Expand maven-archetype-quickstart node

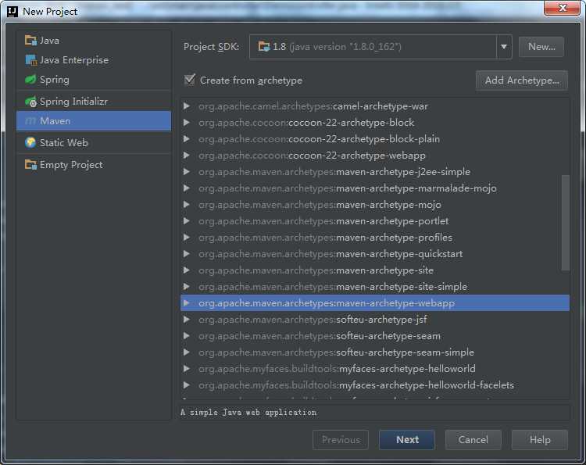point(187,254)
